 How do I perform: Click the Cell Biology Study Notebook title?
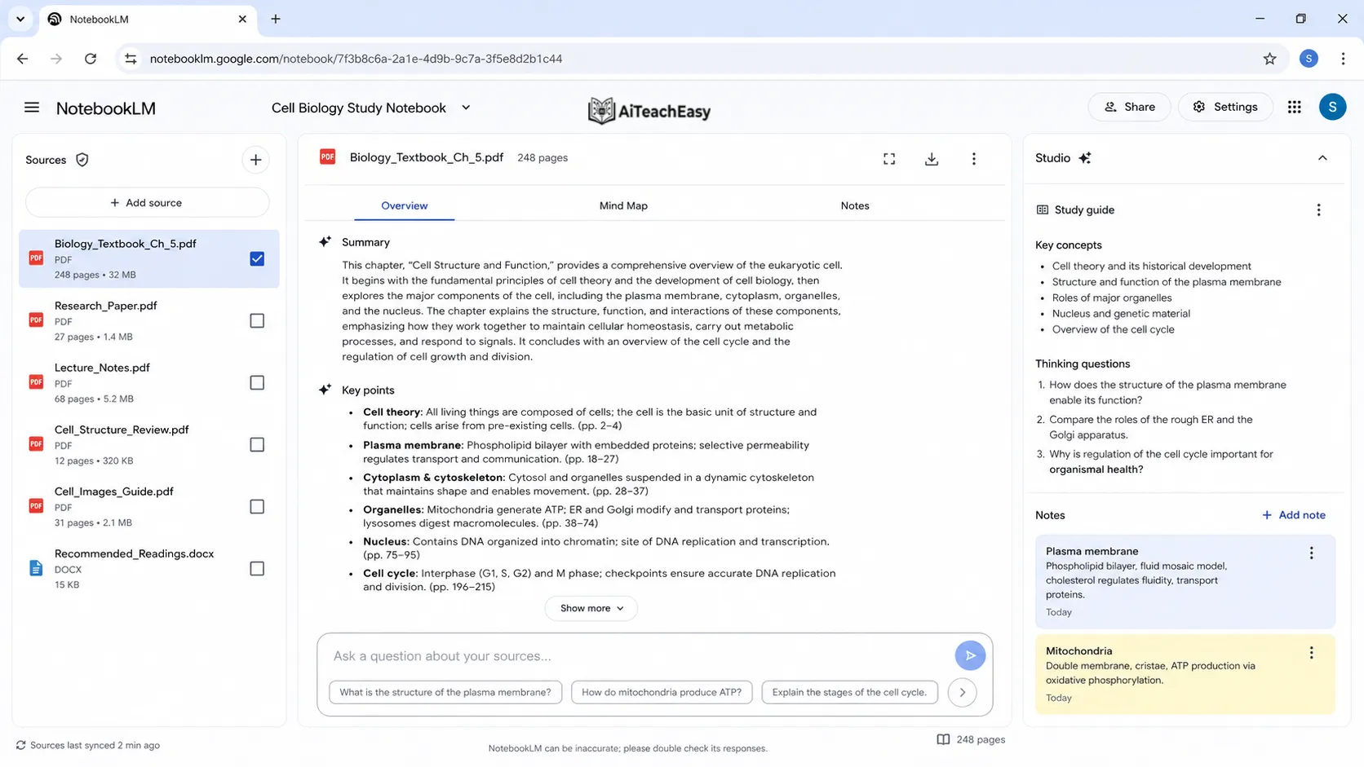pyautogui.click(x=359, y=108)
